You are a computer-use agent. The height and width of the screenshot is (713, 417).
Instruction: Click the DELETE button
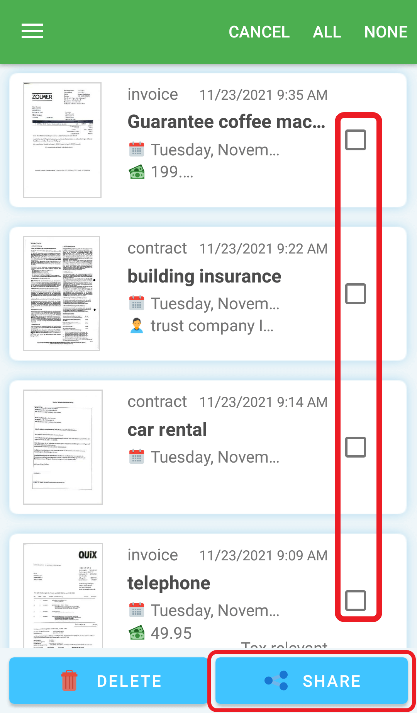click(x=108, y=681)
